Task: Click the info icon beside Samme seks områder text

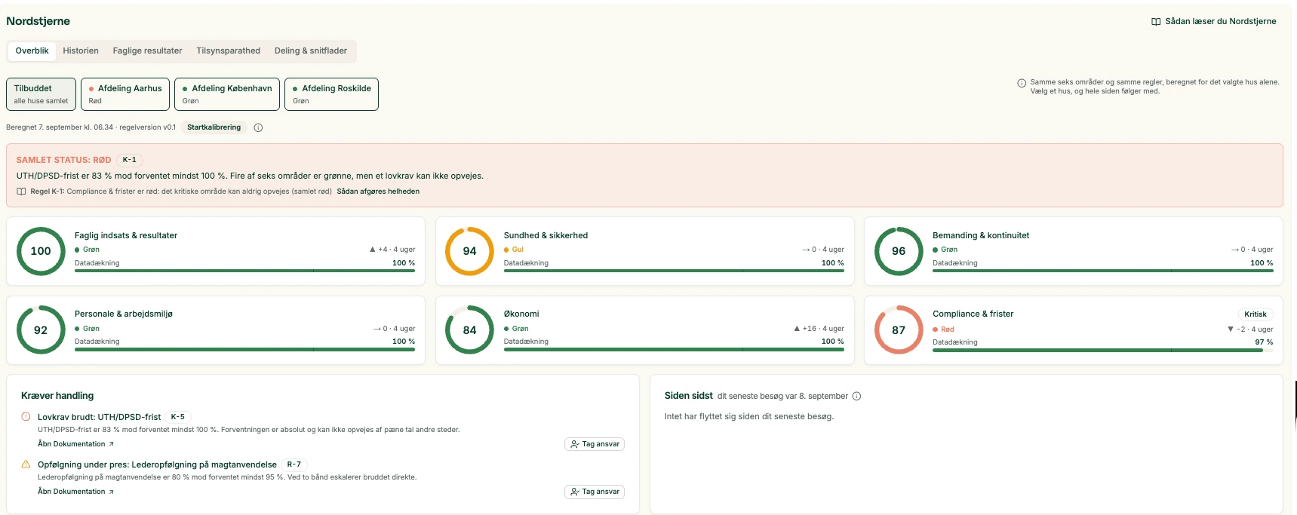Action: 1022,83
